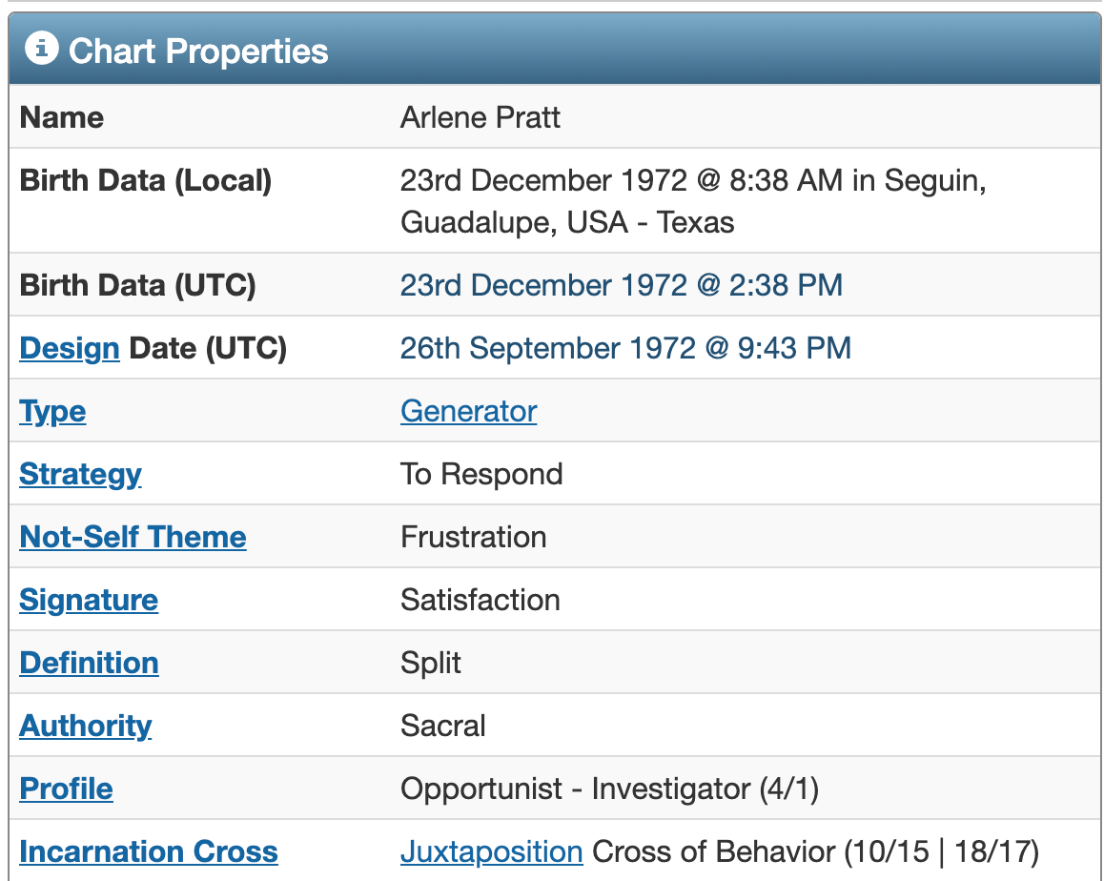Image resolution: width=1104 pixels, height=881 pixels.
Task: Follow the Juxtaposition link
Action: coord(491,851)
